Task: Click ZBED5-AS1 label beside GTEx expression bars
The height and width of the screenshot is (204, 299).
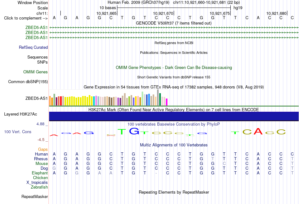Action: (37, 98)
